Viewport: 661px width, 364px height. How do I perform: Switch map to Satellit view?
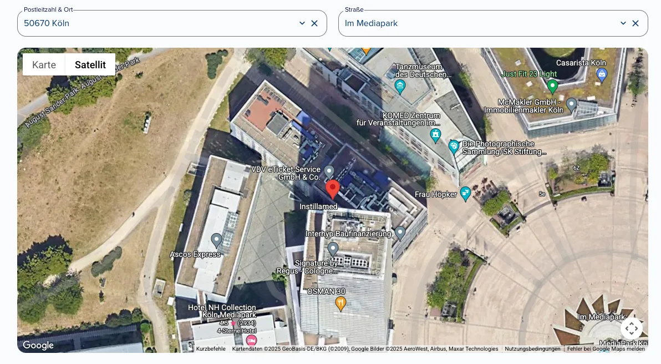(x=90, y=64)
